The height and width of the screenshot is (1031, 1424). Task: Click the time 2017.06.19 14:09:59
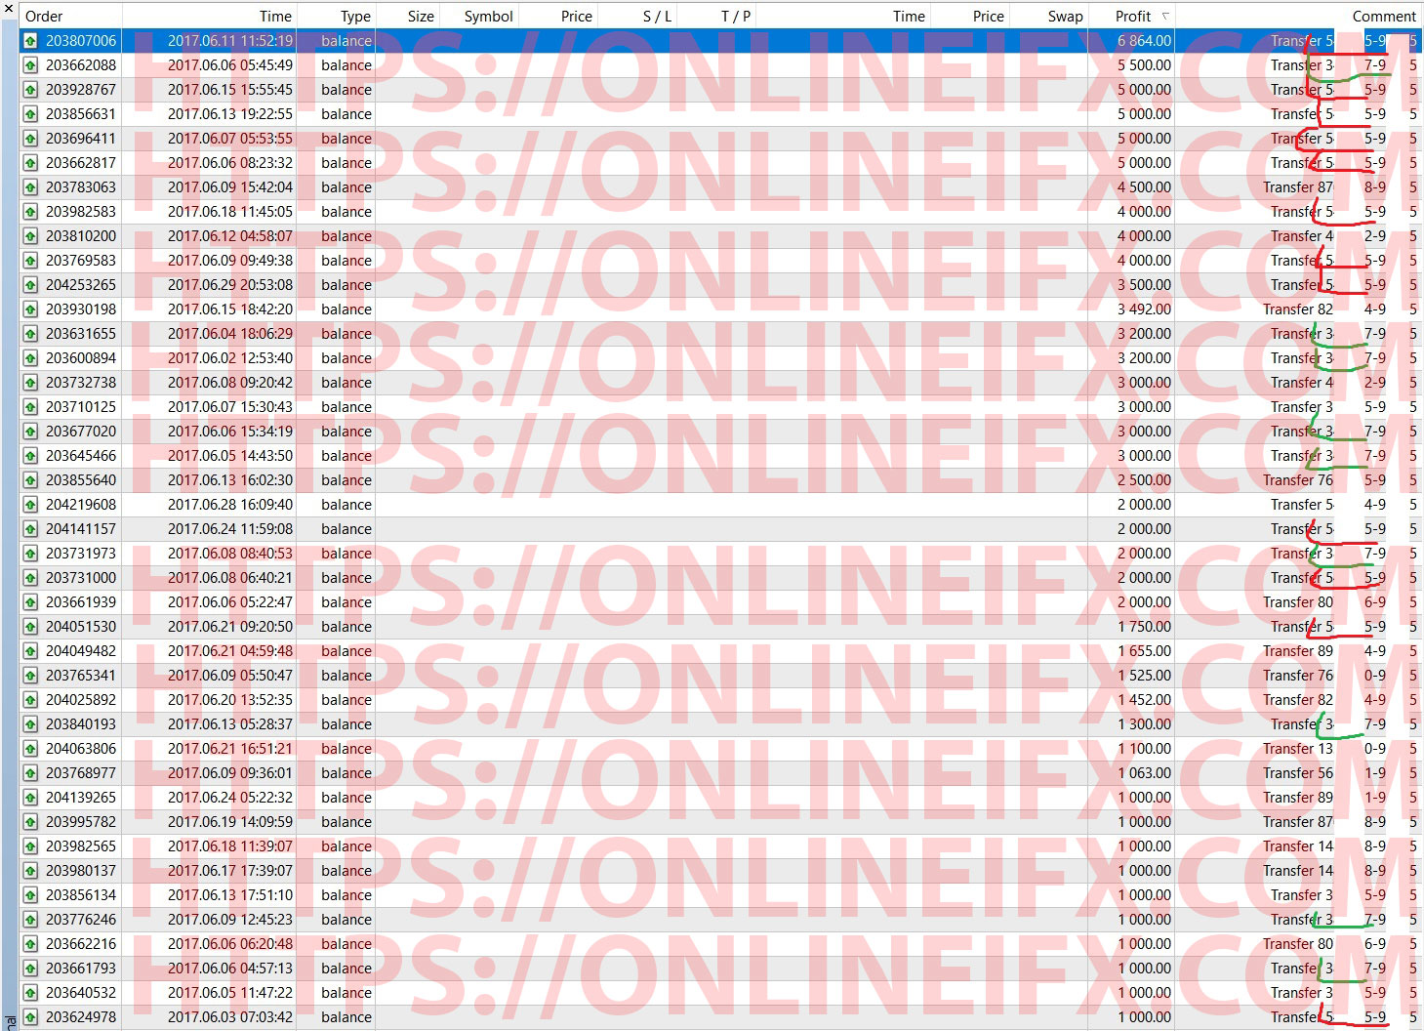click(230, 822)
